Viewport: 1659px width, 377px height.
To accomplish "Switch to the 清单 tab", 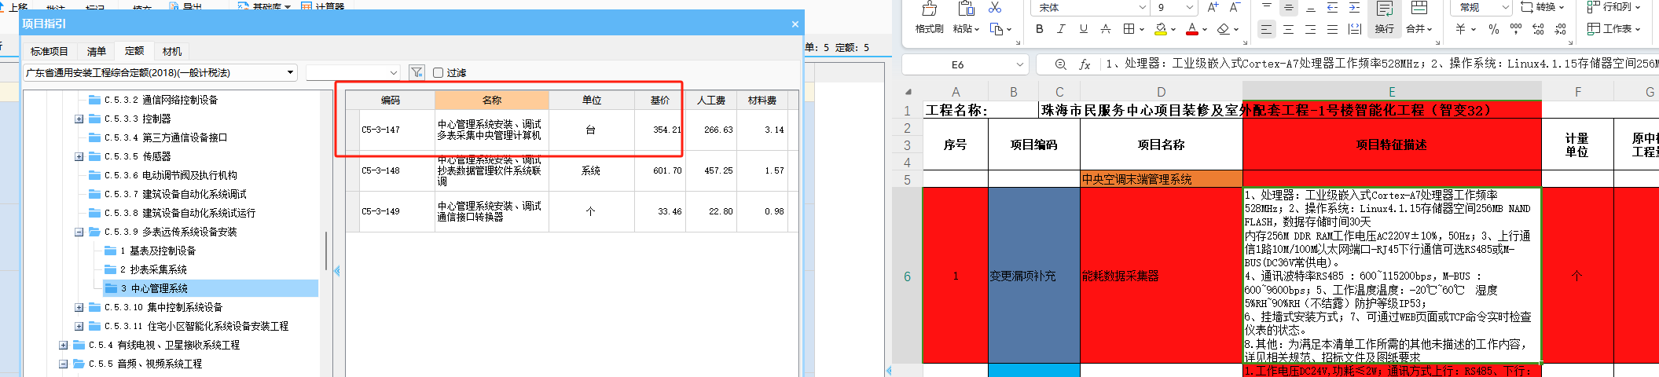I will pos(97,51).
